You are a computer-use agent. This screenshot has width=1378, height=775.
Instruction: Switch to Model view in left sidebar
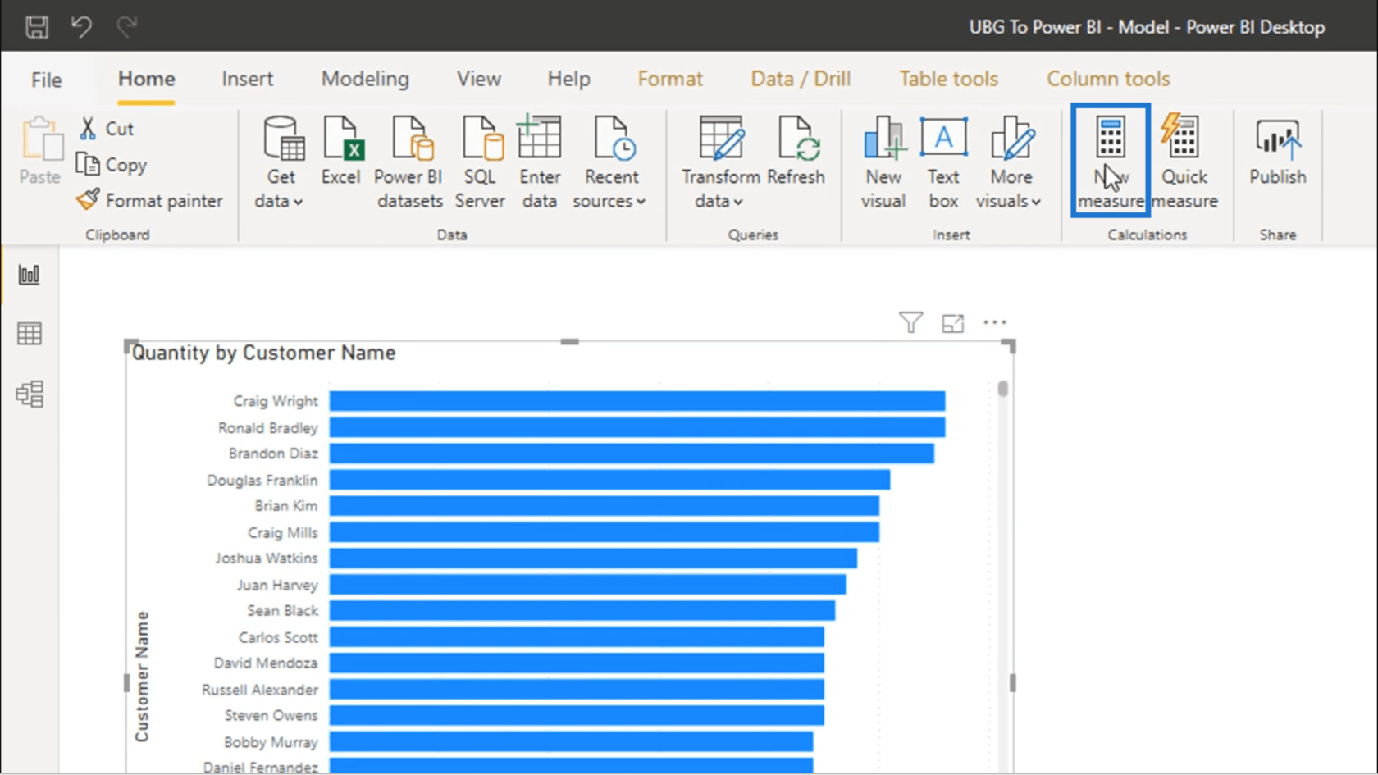click(x=30, y=394)
